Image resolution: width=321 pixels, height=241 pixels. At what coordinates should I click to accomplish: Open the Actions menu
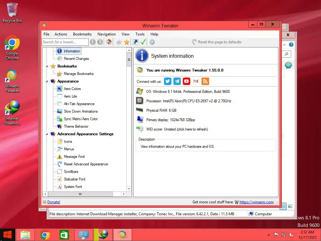pyautogui.click(x=61, y=34)
